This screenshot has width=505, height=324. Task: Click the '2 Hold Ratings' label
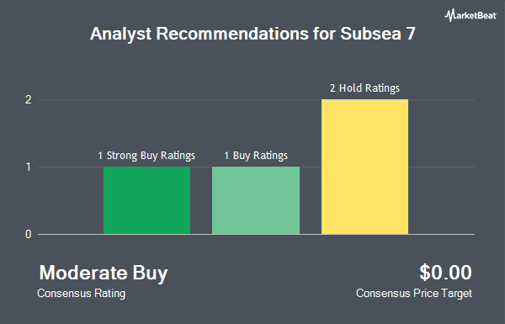tap(364, 88)
